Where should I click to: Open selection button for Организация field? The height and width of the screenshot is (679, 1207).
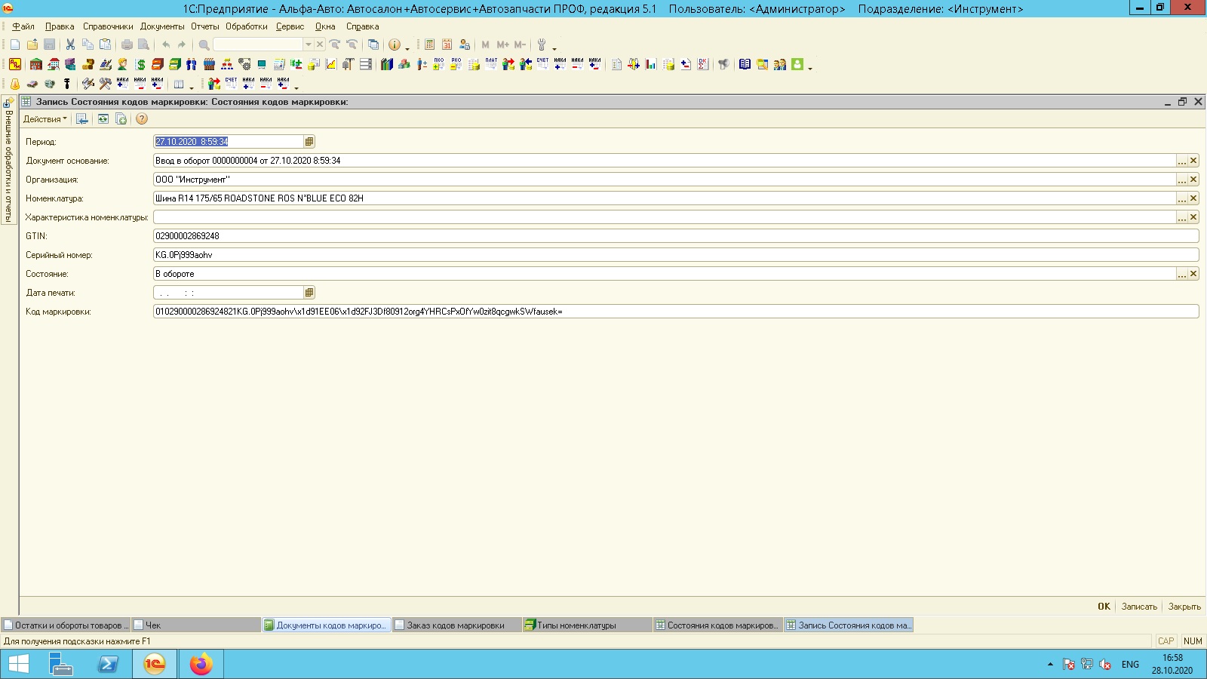1182,180
